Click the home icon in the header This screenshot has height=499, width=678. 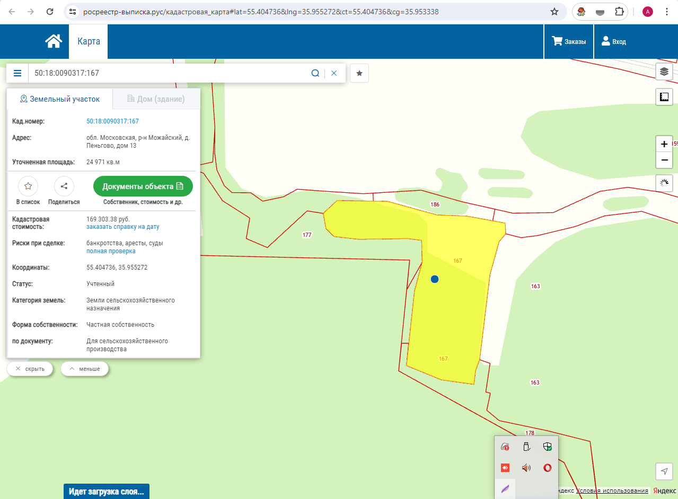coord(53,41)
